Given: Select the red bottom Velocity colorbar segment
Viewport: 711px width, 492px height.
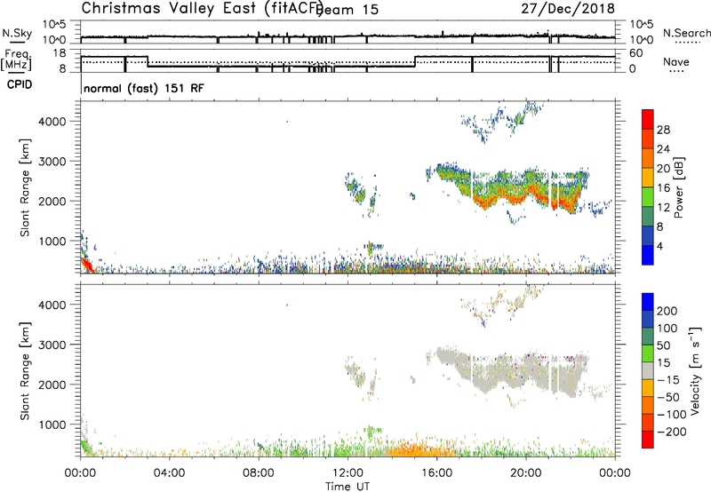Looking at the screenshot, I should click(648, 440).
